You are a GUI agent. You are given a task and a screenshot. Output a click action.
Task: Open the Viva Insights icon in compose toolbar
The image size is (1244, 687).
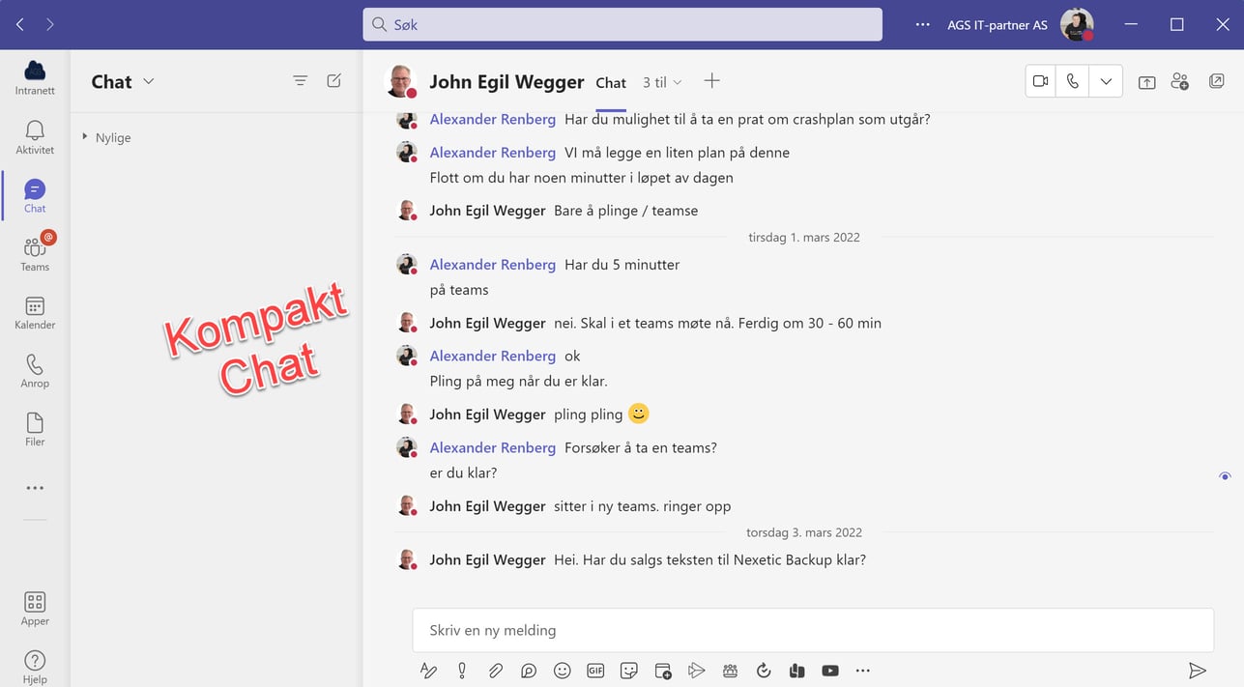(x=796, y=671)
